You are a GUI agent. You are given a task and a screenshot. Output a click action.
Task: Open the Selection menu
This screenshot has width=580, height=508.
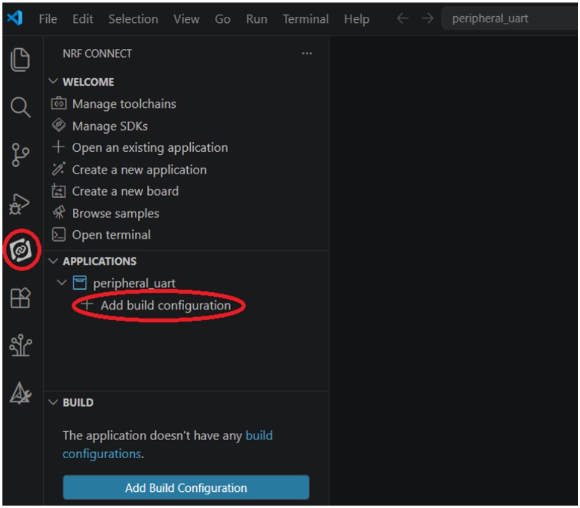point(133,19)
